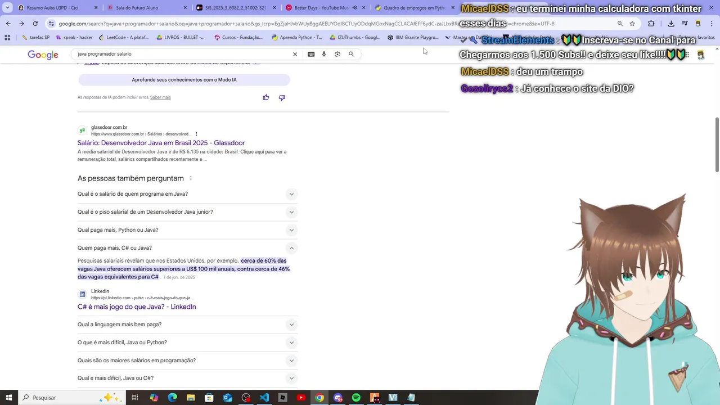The height and width of the screenshot is (405, 720).
Task: Start voice search with the microphone
Action: point(324,54)
